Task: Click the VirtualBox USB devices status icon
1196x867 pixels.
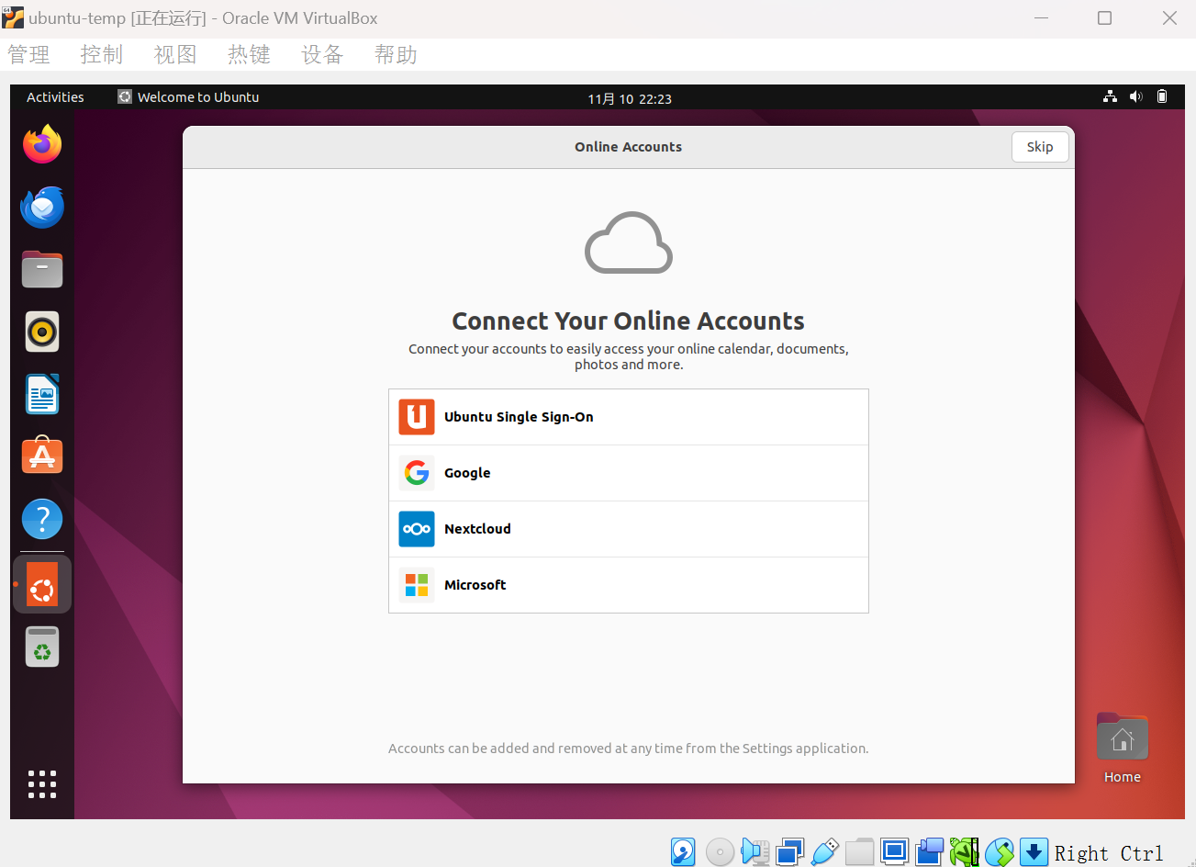Action: click(824, 852)
